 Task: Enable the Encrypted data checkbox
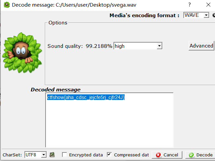64,155
